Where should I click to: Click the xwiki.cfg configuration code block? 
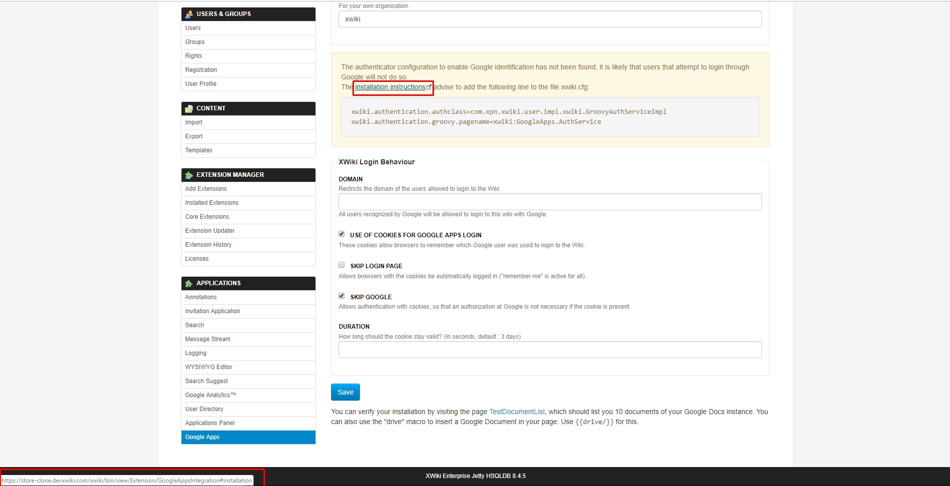[550, 117]
